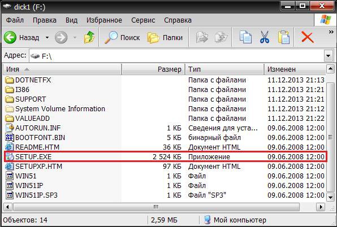Image resolution: width=337 pixels, height=227 pixels.
Task: Open the Файл menu
Action: click(15, 20)
